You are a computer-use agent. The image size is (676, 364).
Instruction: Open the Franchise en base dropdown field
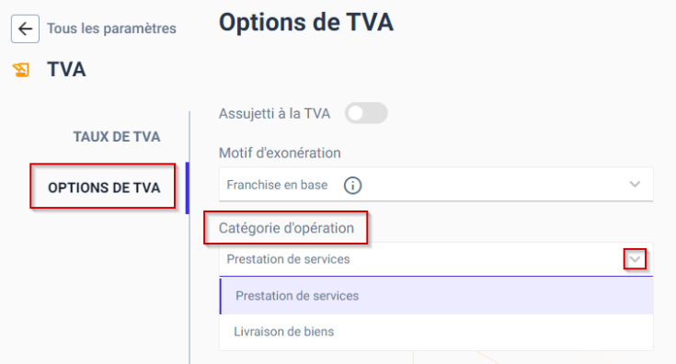click(436, 185)
